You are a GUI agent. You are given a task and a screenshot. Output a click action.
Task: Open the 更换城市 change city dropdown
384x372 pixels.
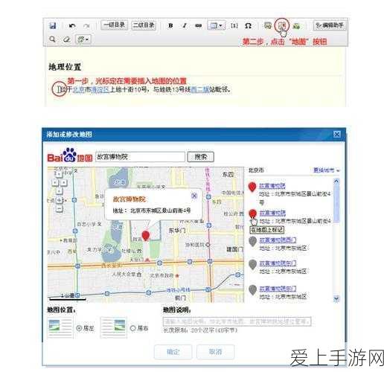[x=326, y=170]
